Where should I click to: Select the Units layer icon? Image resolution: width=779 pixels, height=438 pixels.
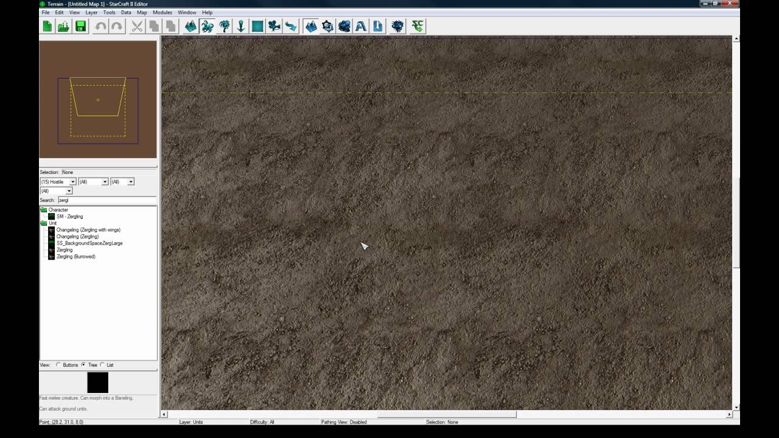pos(208,26)
